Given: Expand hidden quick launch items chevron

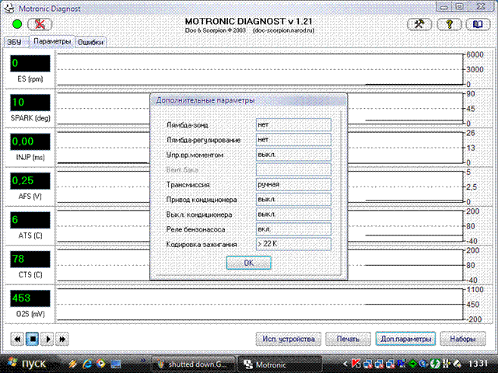Looking at the screenshot, I should point(143,360).
